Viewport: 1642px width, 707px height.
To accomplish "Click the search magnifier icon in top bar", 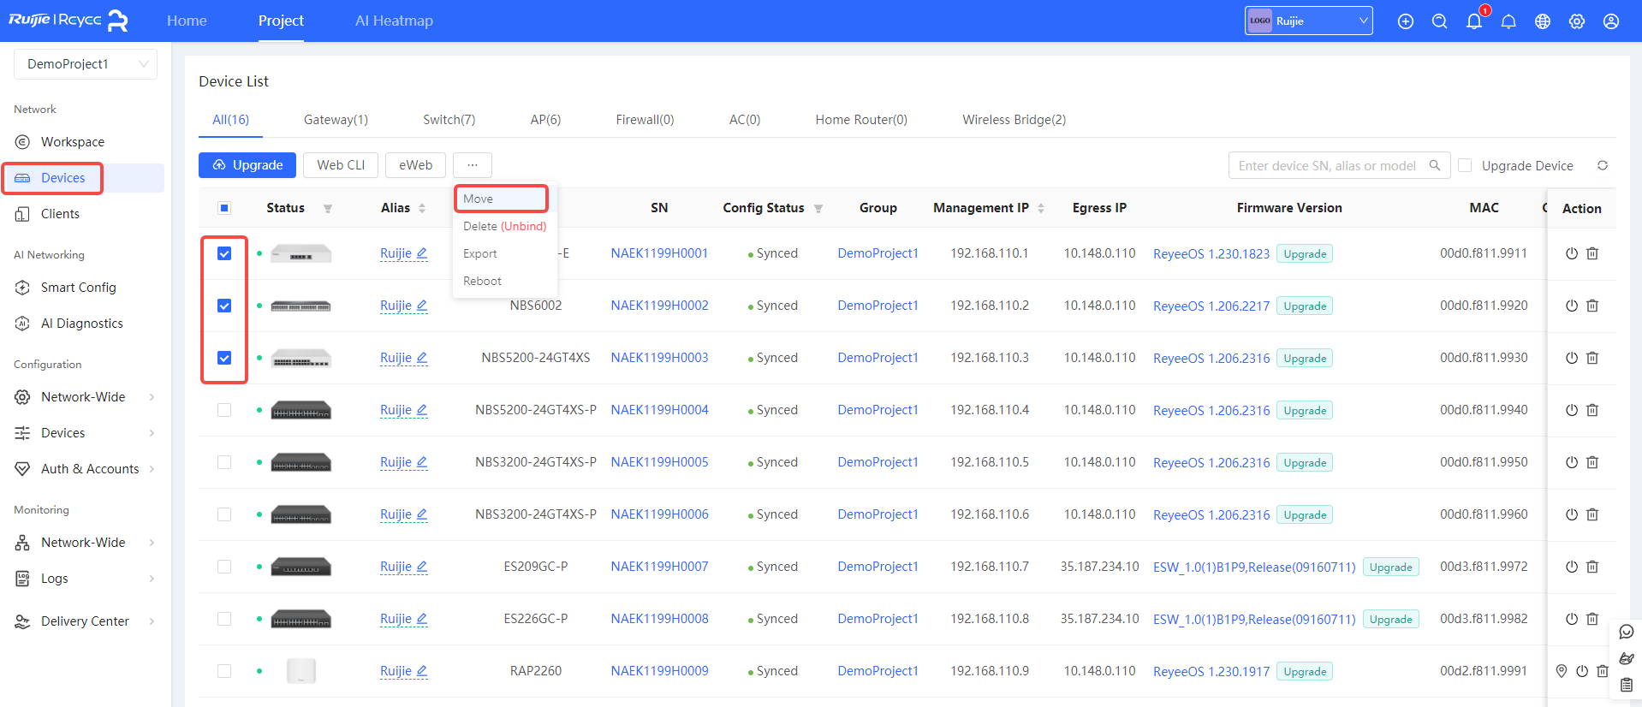I will point(1439,21).
